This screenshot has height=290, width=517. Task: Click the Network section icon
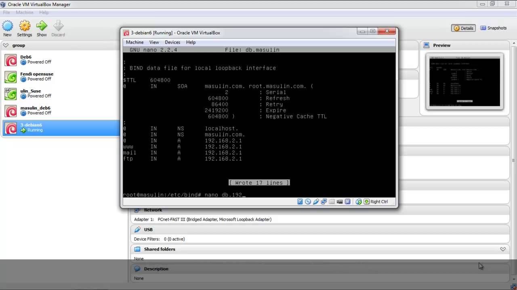(x=137, y=210)
